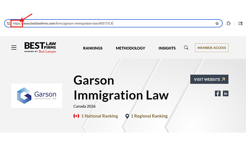The height and width of the screenshot is (148, 246).
Task: Click the map pin regional icon
Action: [x=127, y=116]
